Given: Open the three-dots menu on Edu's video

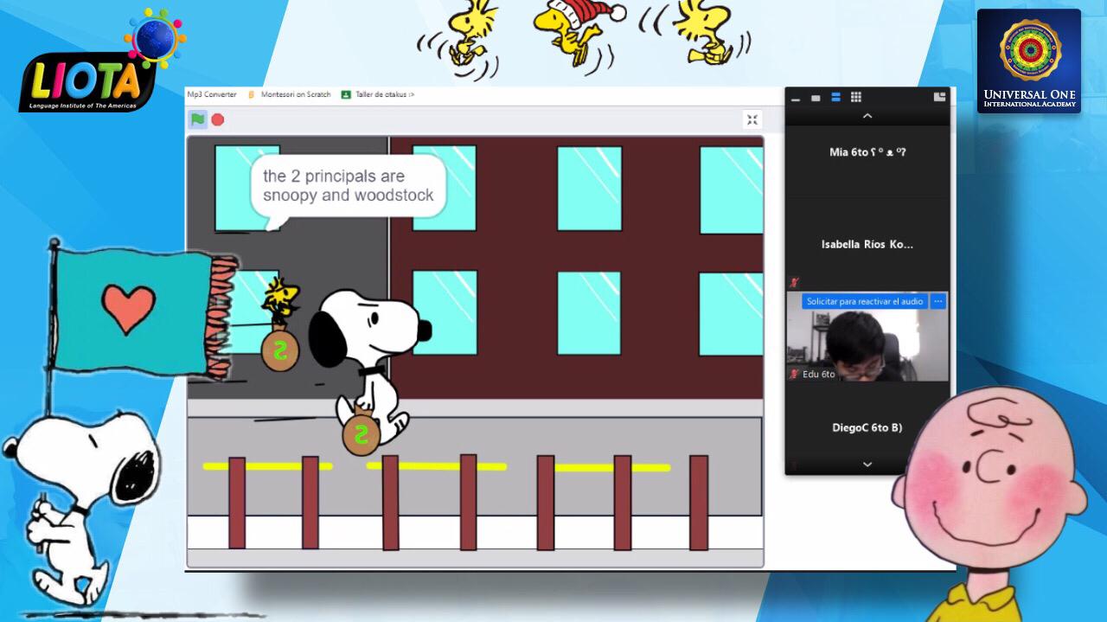Looking at the screenshot, I should (x=938, y=301).
